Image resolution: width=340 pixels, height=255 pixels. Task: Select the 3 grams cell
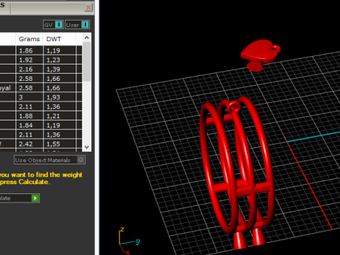pyautogui.click(x=30, y=97)
